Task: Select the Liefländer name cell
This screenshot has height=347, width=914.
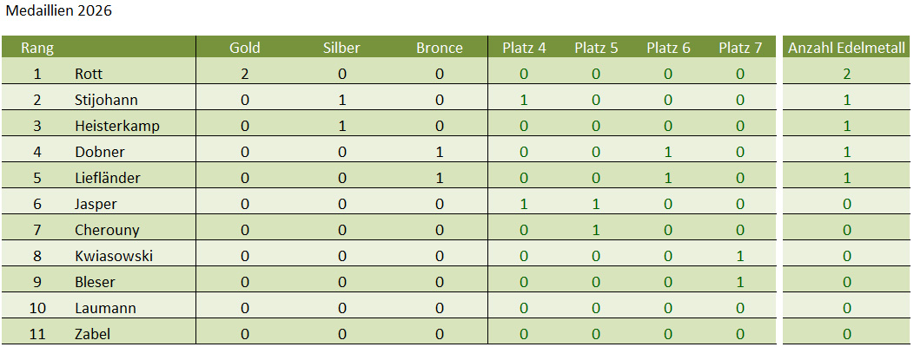Action: (108, 178)
